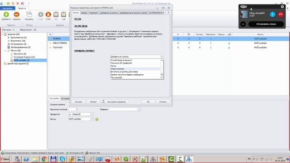Open Chrome from the taskbar
This screenshot has height=163, width=290.
44,159
